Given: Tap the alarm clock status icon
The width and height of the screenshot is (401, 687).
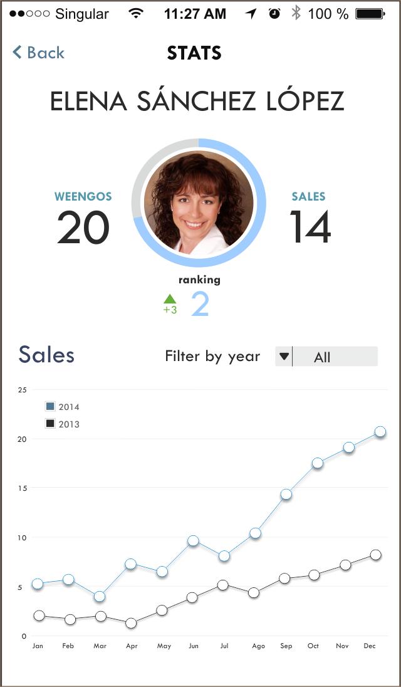Looking at the screenshot, I should 274,14.
